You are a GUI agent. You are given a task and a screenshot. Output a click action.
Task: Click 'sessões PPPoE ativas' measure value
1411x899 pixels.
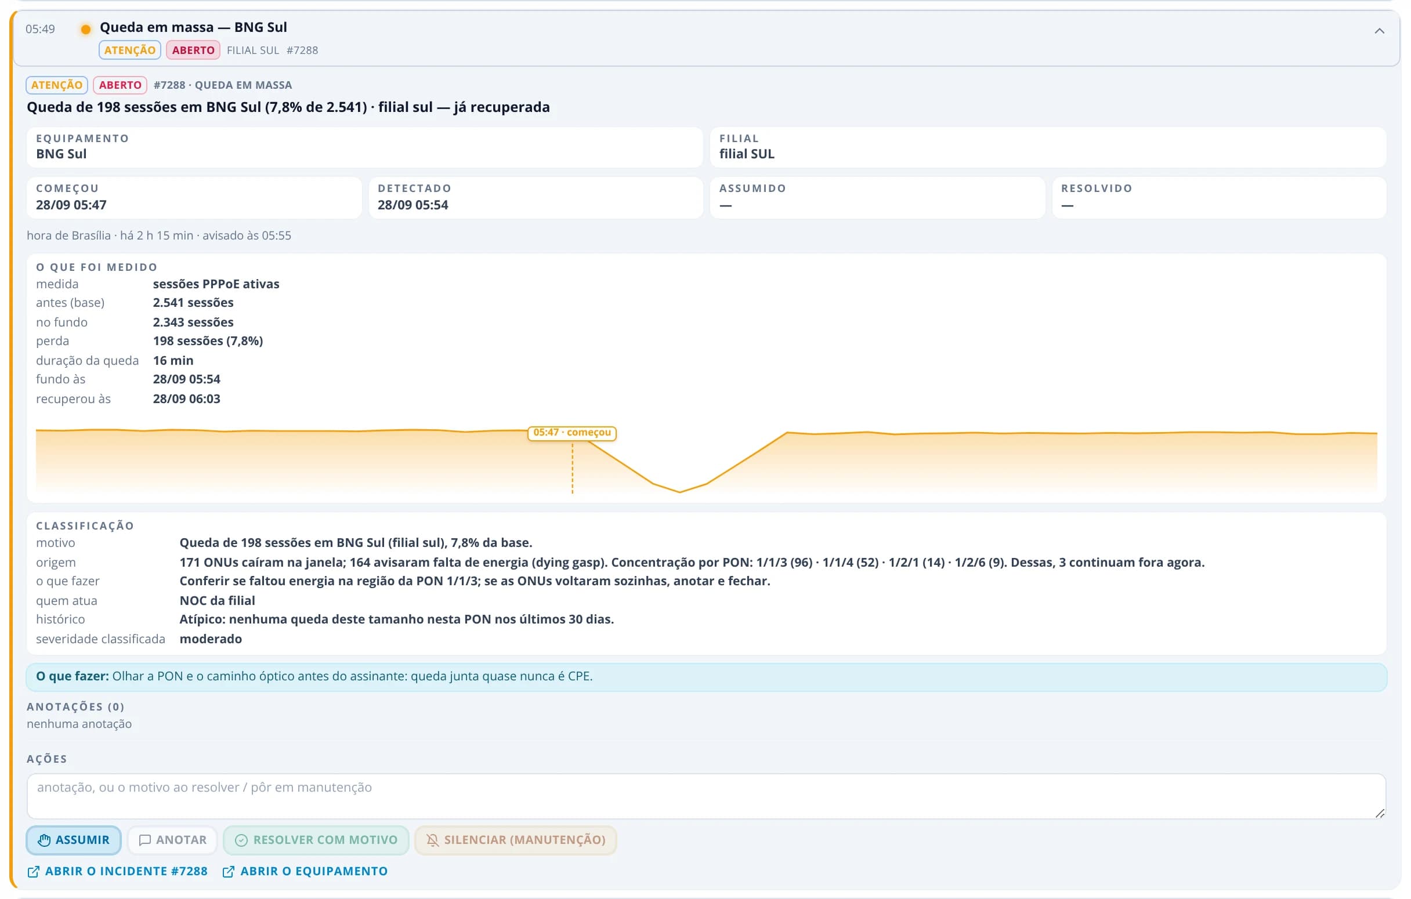(x=216, y=284)
